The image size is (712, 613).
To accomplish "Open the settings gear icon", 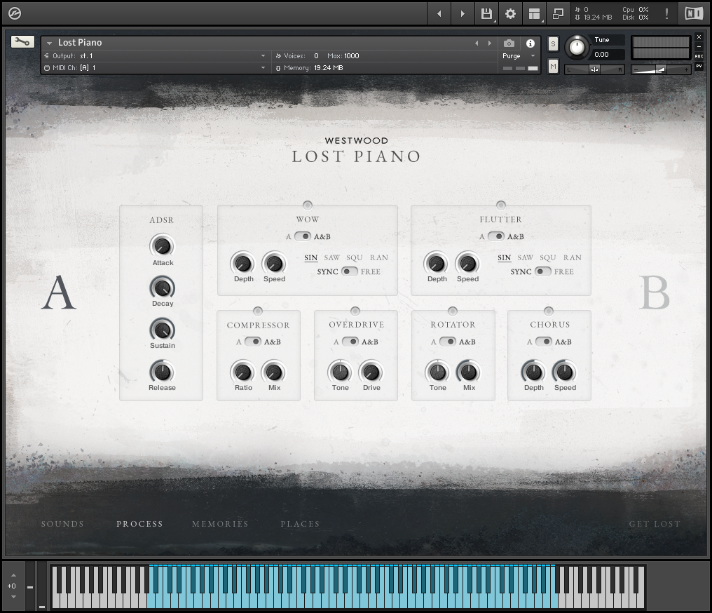I will click(x=510, y=14).
